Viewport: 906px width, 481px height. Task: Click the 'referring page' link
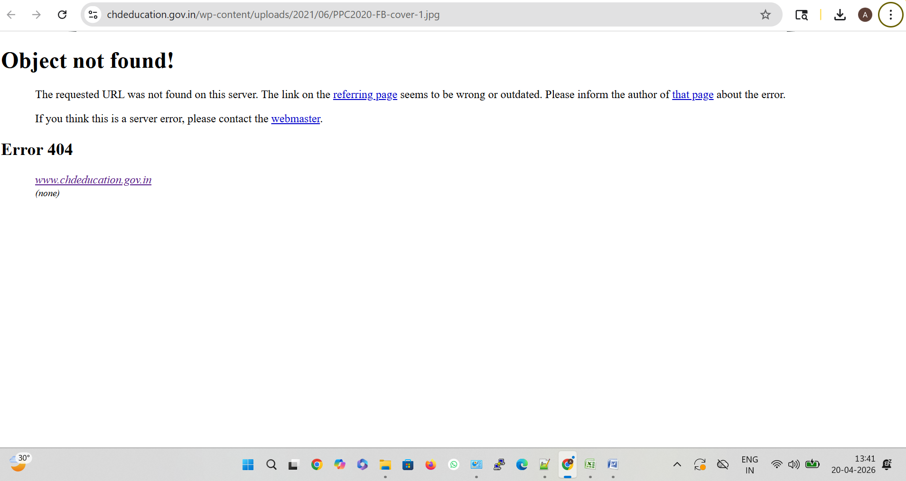coord(365,95)
